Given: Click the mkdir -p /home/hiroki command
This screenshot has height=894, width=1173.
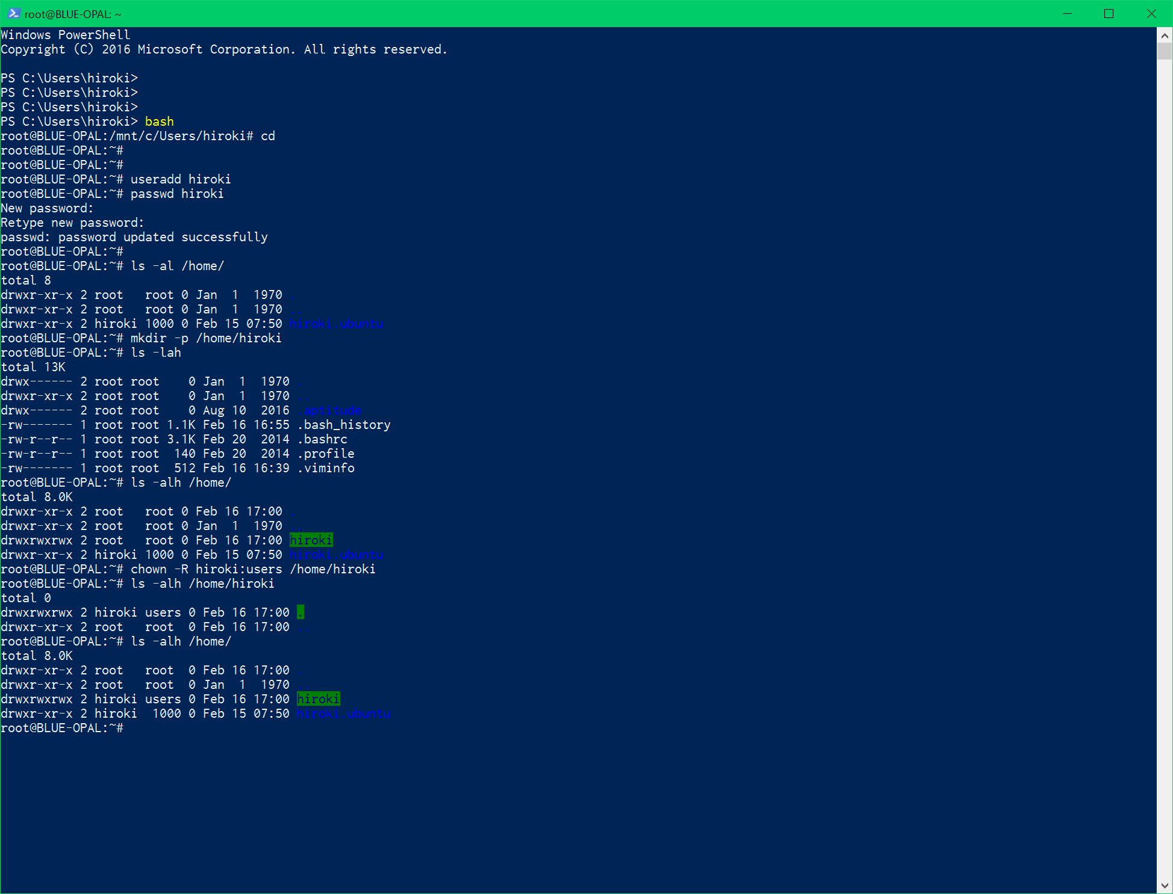Looking at the screenshot, I should point(206,338).
